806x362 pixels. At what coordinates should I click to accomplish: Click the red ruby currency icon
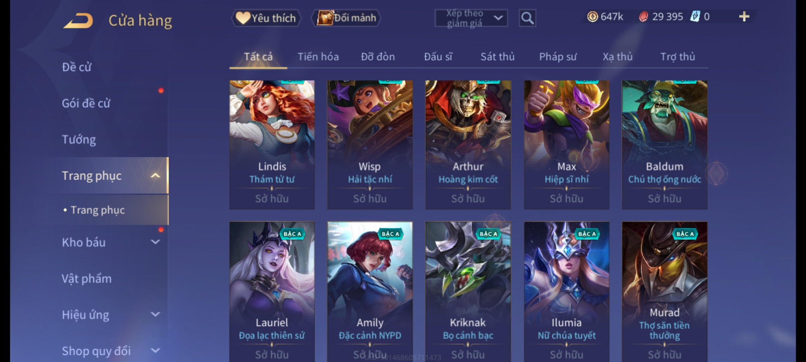(643, 16)
